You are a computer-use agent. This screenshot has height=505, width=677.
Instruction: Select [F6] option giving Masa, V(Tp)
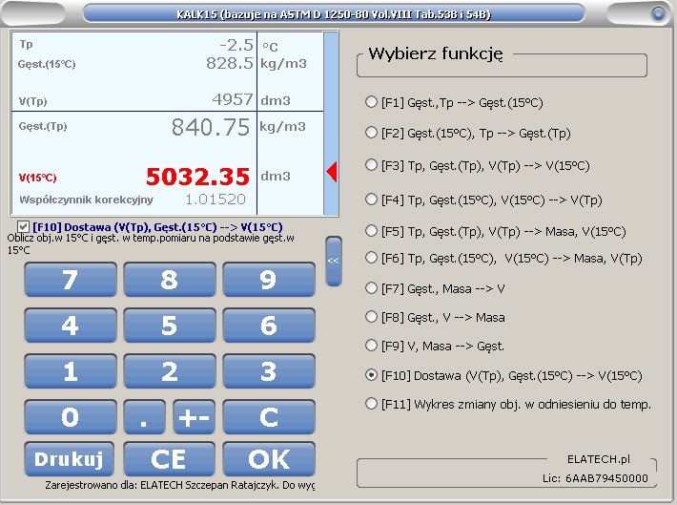(503, 258)
